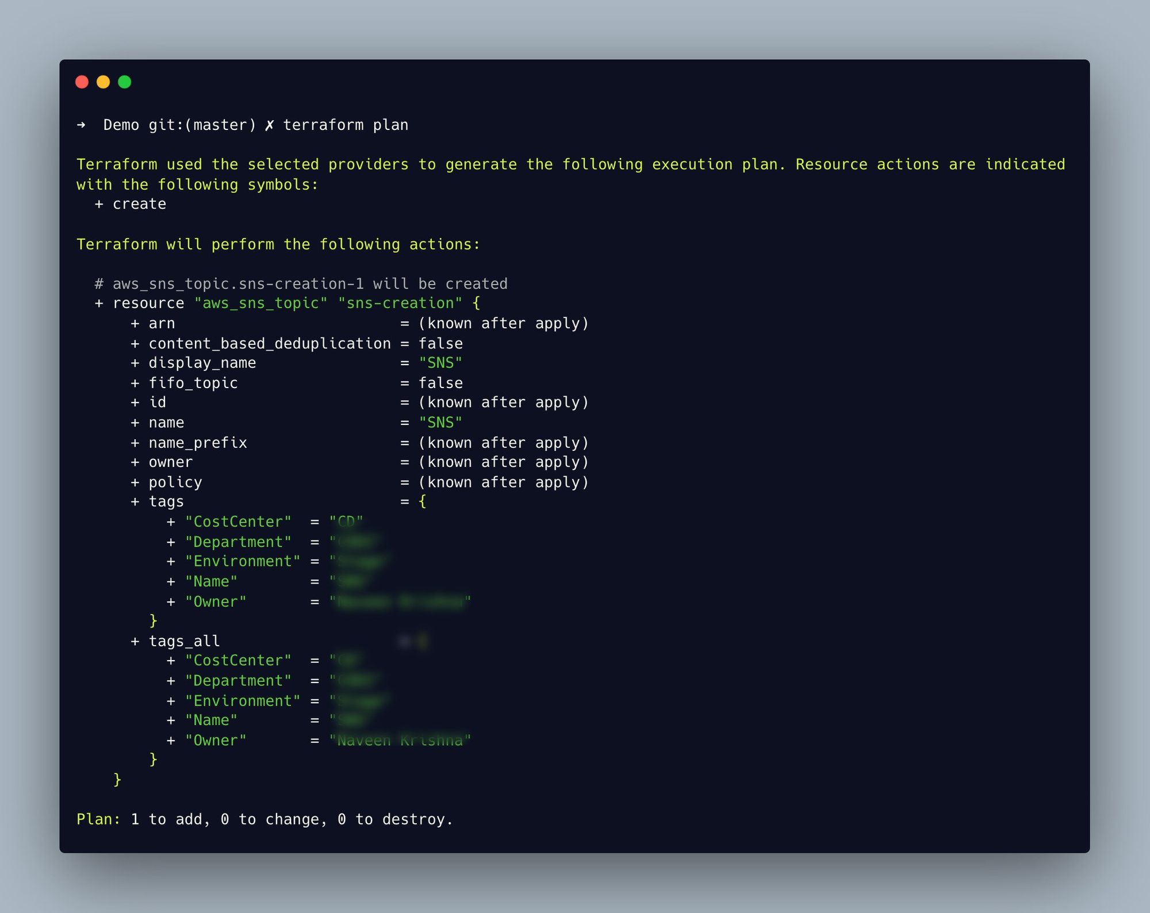The image size is (1150, 913).
Task: Click "Owner" key under tags_all
Action: click(x=216, y=741)
